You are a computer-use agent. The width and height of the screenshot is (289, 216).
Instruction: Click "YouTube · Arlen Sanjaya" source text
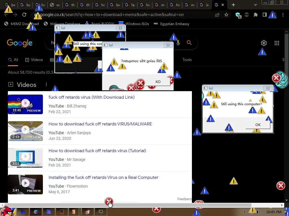coord(70,133)
